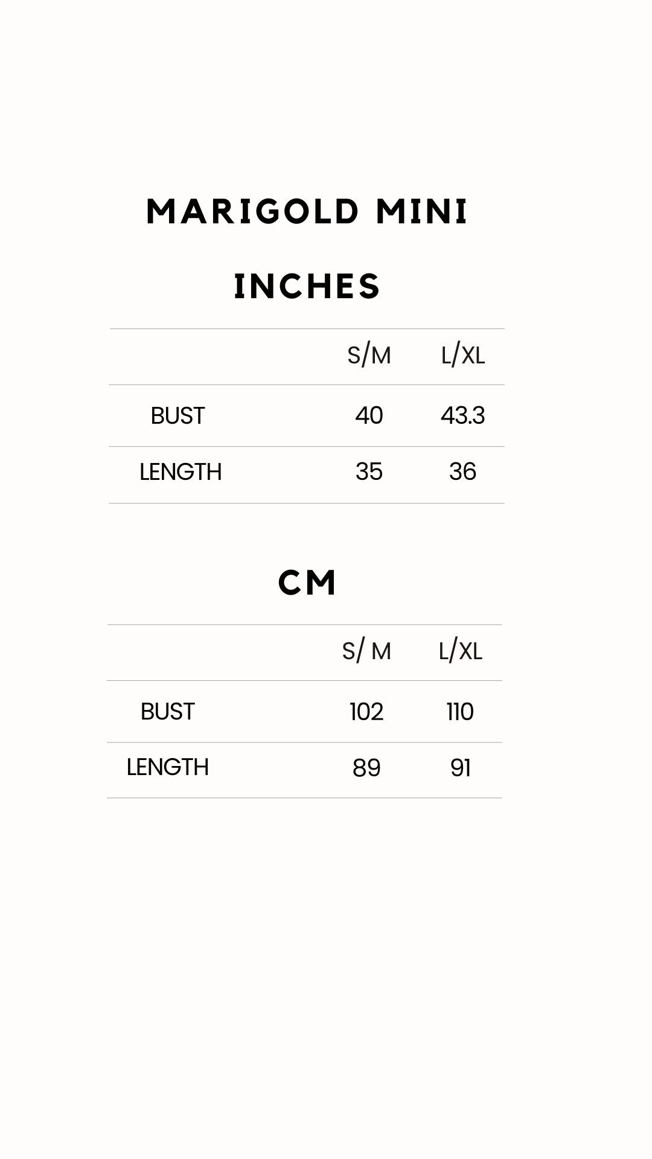Click the bottom border line of CM table
The width and height of the screenshot is (652, 1159).
(304, 798)
